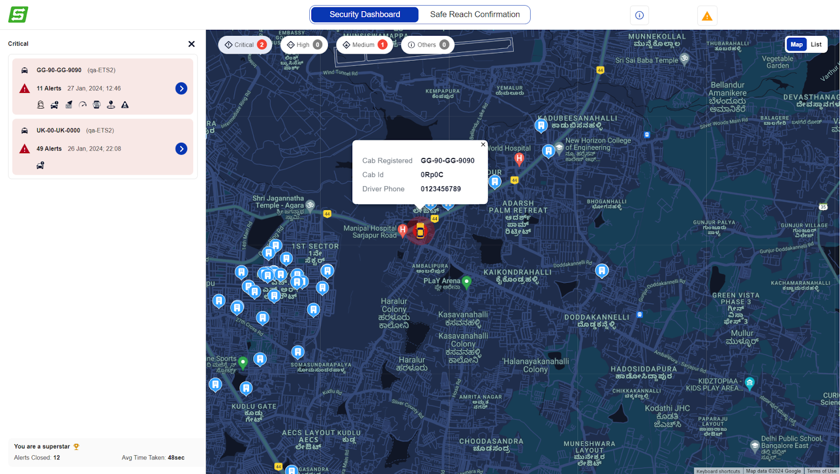The image size is (840, 474).
Task: Click Avg Time Taken 48sec stat
Action: 153,458
